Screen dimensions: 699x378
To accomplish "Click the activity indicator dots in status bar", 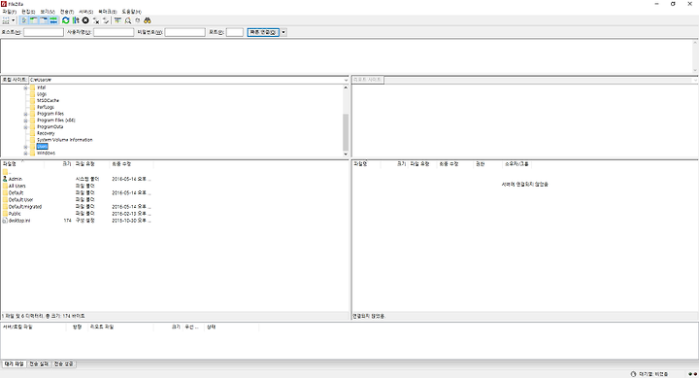I will tap(693, 374).
